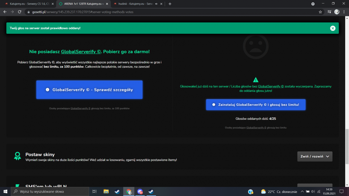This screenshot has height=196, width=349.
Task: Toggle Zwiń / rozwiń for Postaw skiny
Action: click(x=315, y=157)
